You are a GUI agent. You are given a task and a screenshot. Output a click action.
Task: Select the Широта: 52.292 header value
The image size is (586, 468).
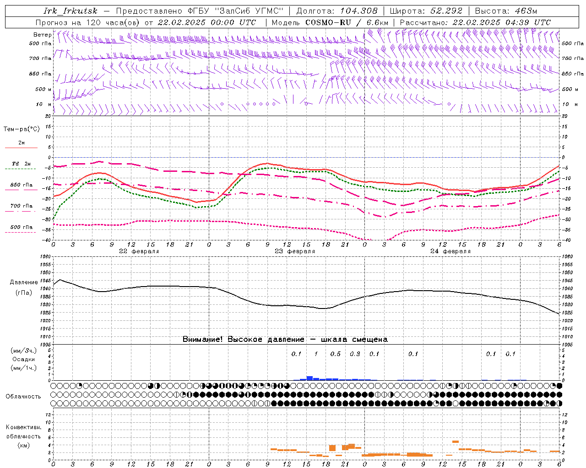click(x=426, y=11)
